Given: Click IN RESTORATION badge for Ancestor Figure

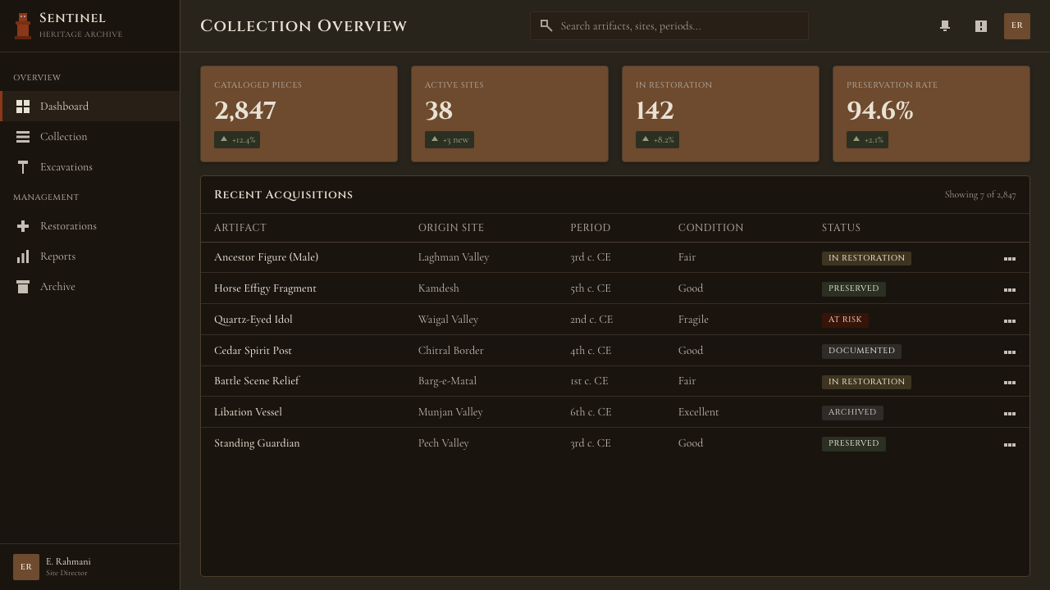Looking at the screenshot, I should click(x=866, y=258).
